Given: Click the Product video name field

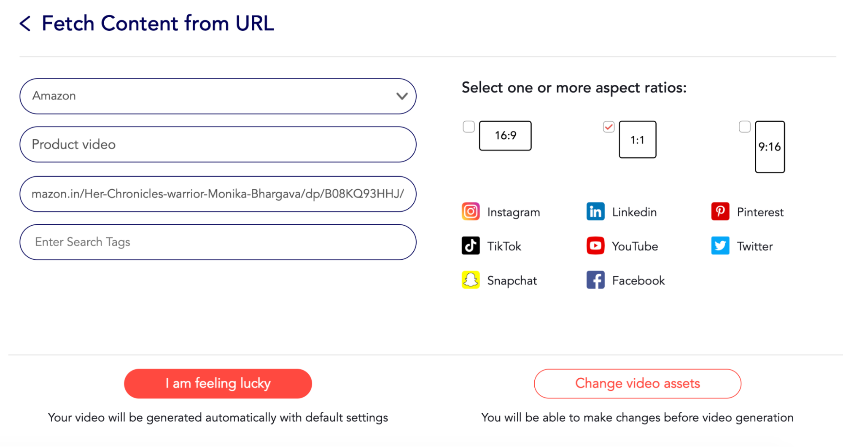Looking at the screenshot, I should coord(218,145).
